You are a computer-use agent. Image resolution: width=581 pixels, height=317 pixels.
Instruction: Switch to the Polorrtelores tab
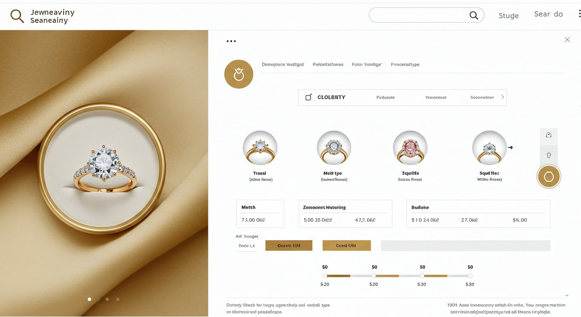tap(328, 64)
